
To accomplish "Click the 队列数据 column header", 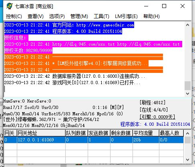I will (x=76, y=133).
